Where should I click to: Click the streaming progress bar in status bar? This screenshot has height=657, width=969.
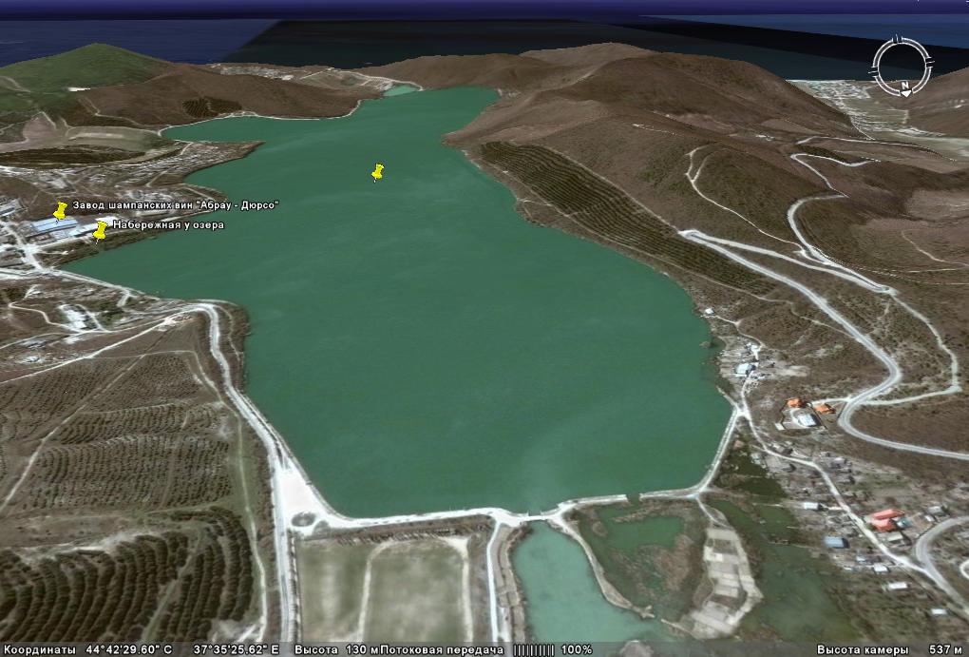[x=533, y=649]
